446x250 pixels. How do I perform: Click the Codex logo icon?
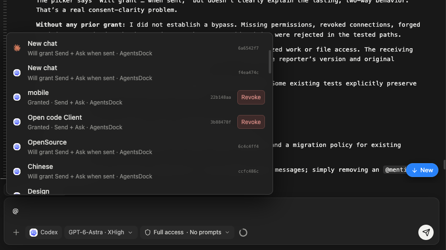(x=33, y=232)
